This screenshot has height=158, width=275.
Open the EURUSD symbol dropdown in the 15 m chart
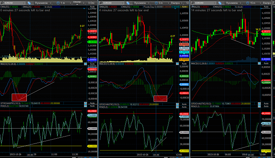pyautogui.click(x=214, y=3)
